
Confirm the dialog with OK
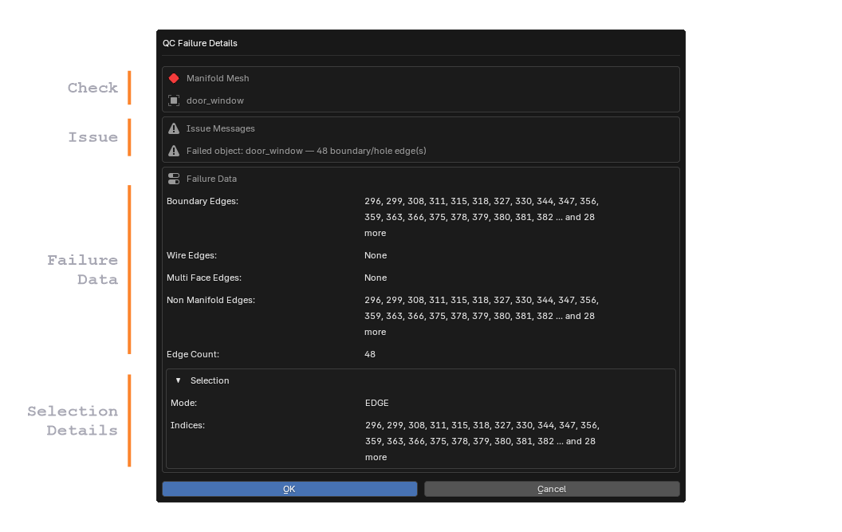(x=289, y=489)
